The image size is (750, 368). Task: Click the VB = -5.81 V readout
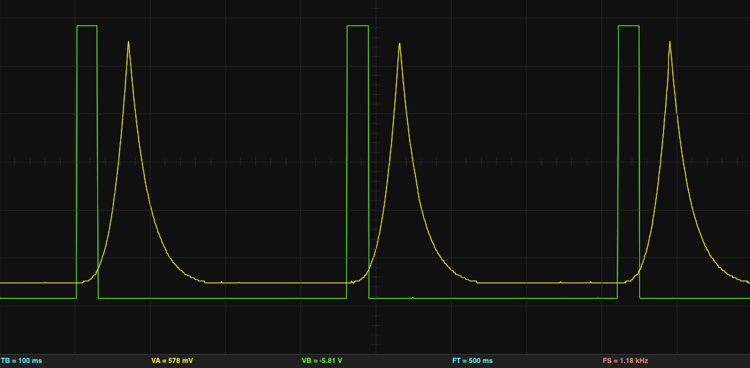[322, 361]
